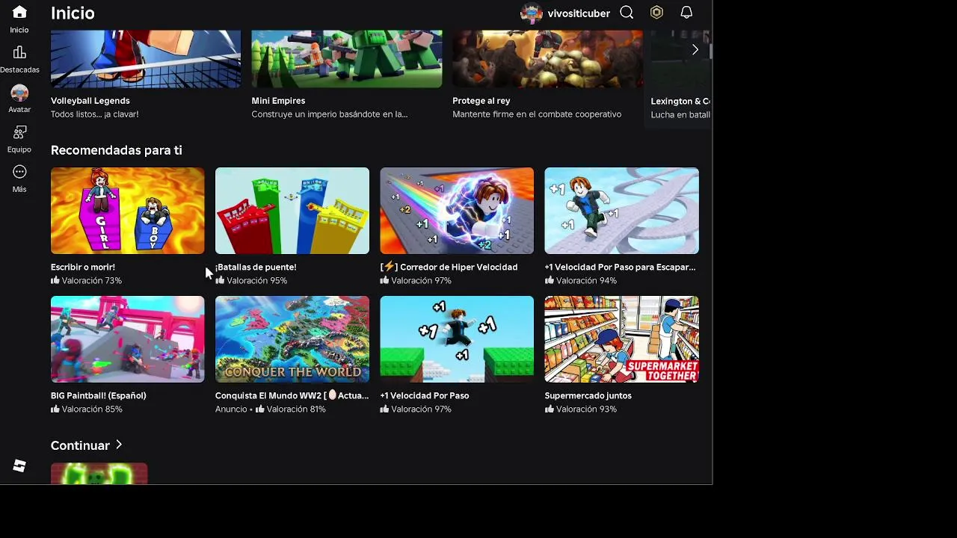Open the Escribir o morir! game thumbnail
The image size is (957, 538).
[127, 211]
